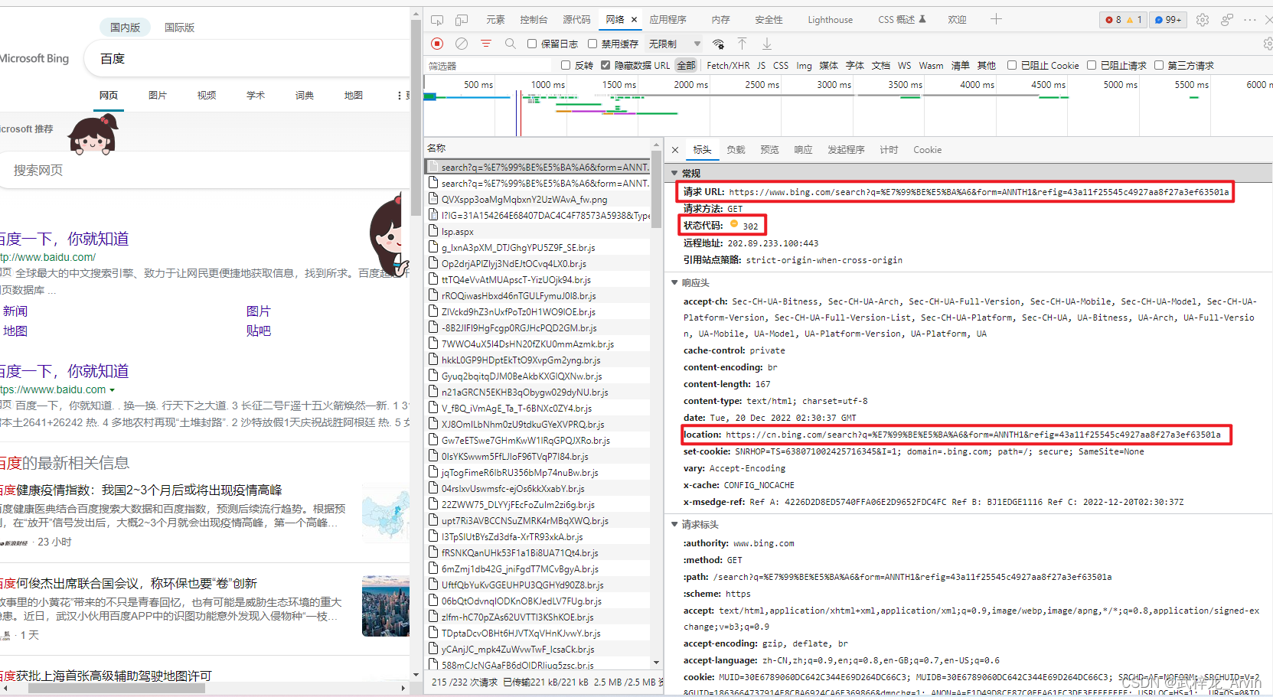
Task: Open DevTools settings gear icon
Action: [x=1203, y=20]
